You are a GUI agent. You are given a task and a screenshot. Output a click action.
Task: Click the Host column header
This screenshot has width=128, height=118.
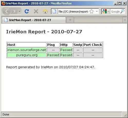point(26,45)
